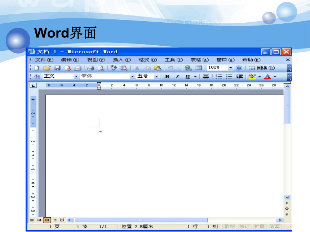Switch to Print Layout view
Screen dimensions: 310x232
coord(47,220)
